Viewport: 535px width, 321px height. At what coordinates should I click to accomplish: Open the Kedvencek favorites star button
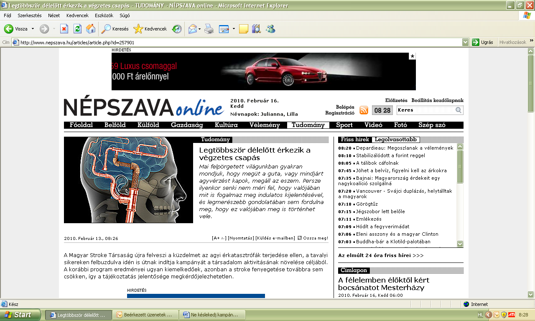click(x=150, y=29)
